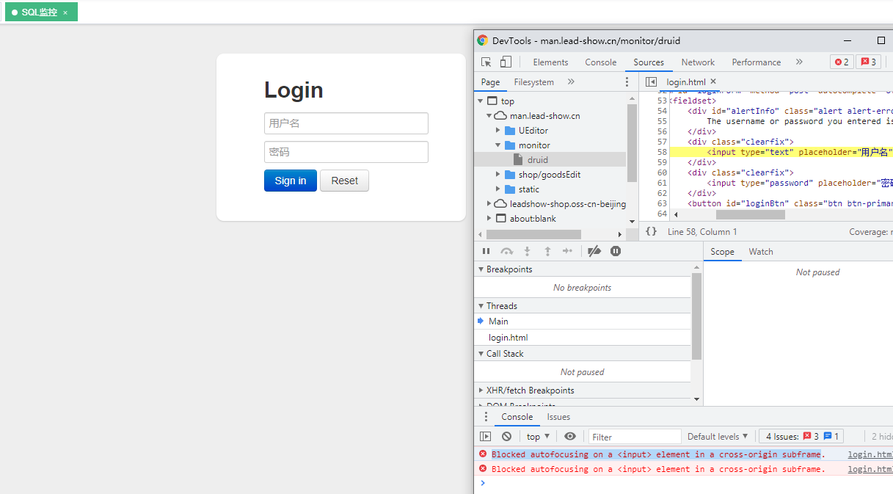Go to the Performance tab
This screenshot has height=494, width=893.
click(756, 62)
